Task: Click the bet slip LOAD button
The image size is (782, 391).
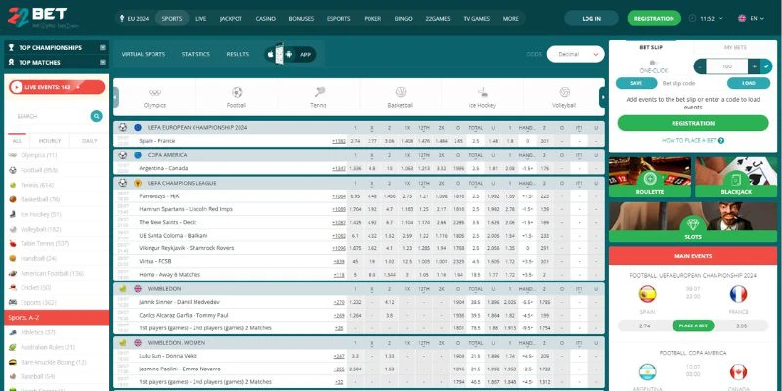Action: [x=749, y=83]
